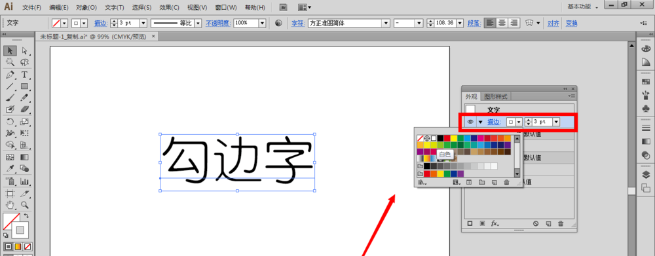Select the Rectangle tool
The image size is (655, 256).
point(24,86)
